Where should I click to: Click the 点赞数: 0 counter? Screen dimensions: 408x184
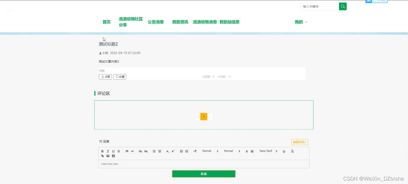[208, 77]
